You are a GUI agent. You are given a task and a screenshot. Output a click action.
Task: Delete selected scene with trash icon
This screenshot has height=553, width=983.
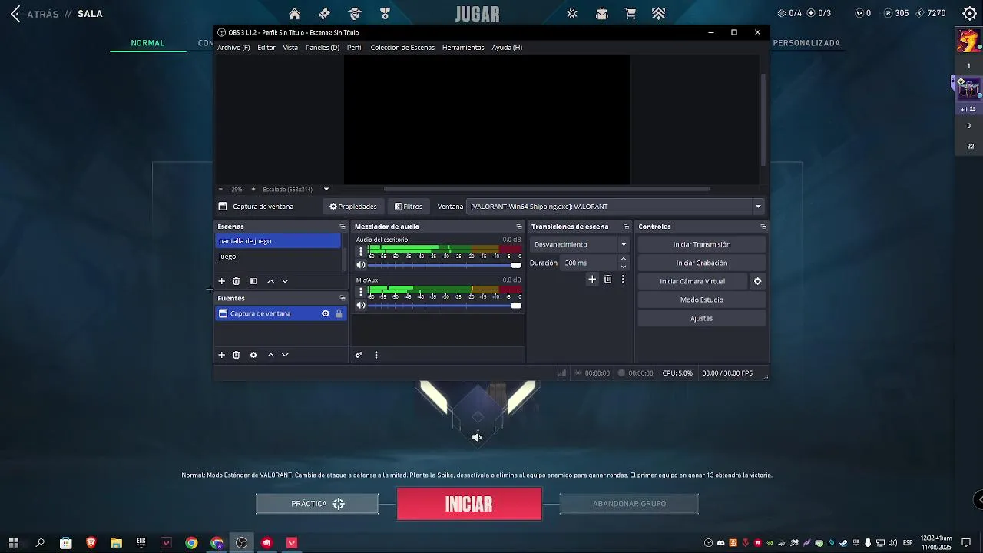[237, 281]
